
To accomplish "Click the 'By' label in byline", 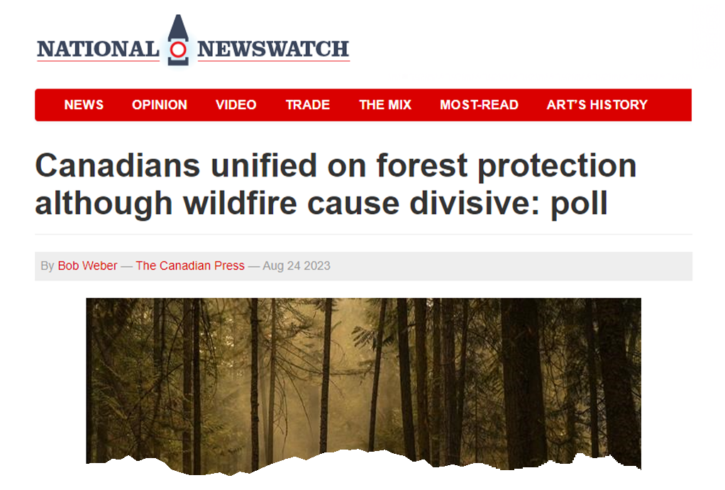I will [x=47, y=266].
